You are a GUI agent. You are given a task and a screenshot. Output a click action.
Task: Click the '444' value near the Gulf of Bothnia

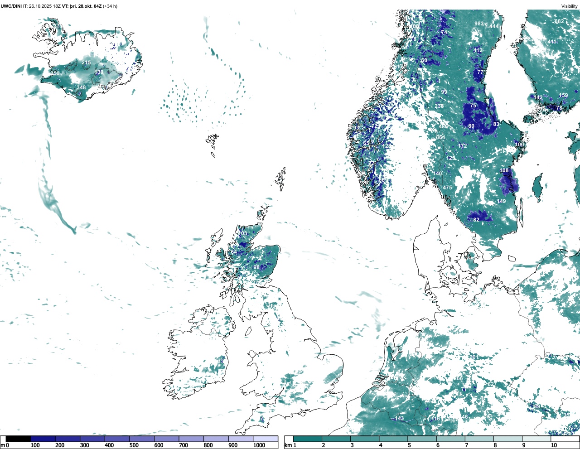494,26
